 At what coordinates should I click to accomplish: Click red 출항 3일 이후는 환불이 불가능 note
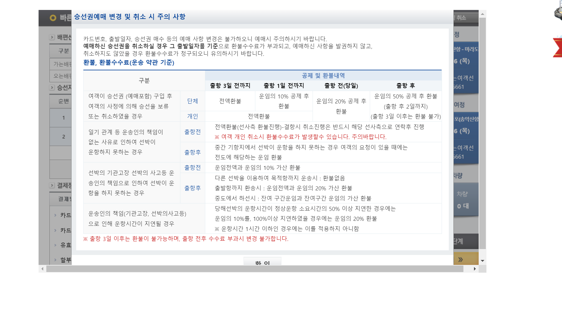(186, 239)
